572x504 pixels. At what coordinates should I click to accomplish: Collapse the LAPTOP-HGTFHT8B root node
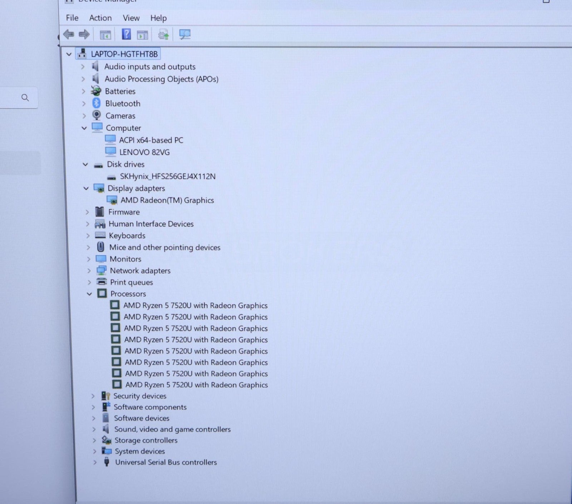tap(69, 54)
